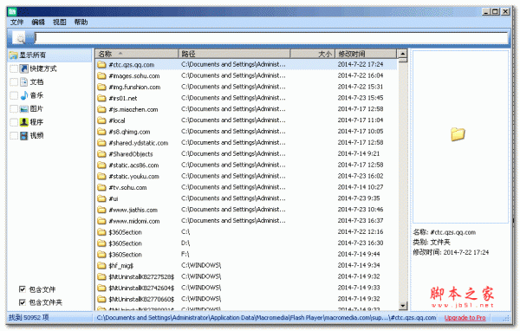The height and width of the screenshot is (331, 520).
Task: Click the scrollbar up arrow
Action: tap(403, 54)
